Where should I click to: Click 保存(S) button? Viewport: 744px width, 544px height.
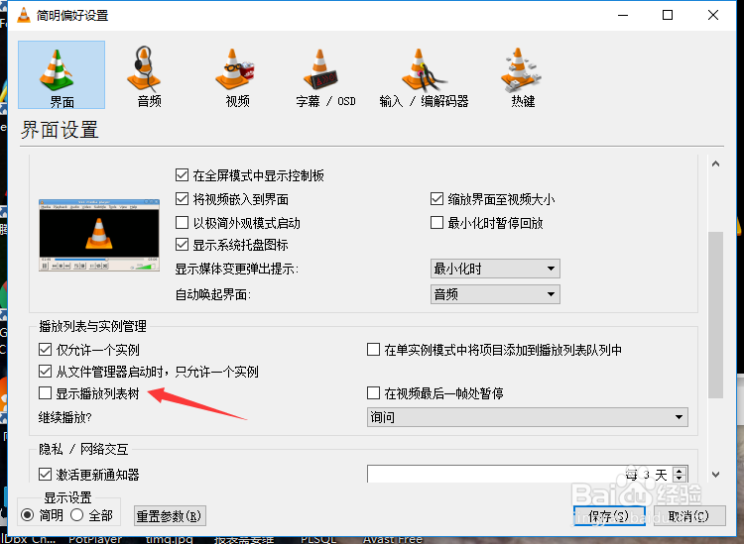click(x=609, y=515)
